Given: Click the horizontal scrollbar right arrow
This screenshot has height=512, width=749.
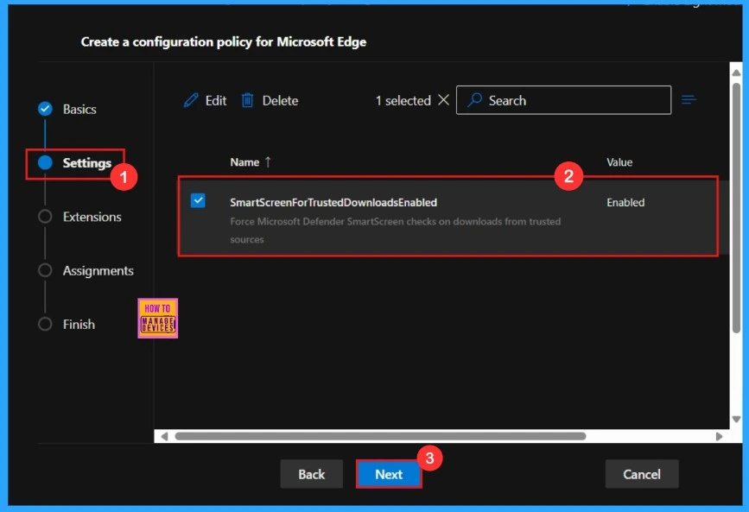Looking at the screenshot, I should click(719, 436).
